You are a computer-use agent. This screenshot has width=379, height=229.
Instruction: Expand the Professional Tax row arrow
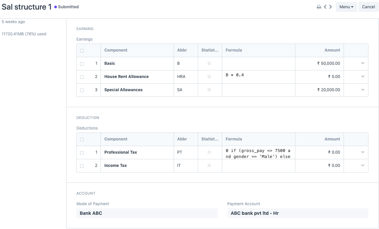point(362,152)
